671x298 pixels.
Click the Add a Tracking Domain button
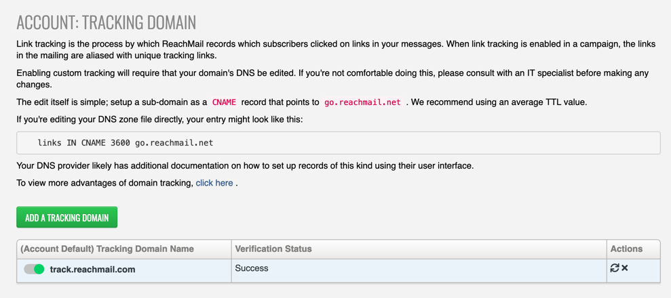tap(66, 217)
